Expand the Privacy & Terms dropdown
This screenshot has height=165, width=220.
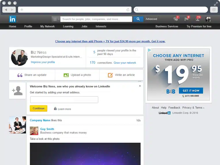[x=193, y=108]
